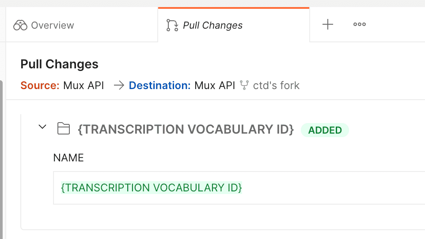This screenshot has width=425, height=239.
Task: Click the {TRANSCRIPTION VOCABULARY ID} folder title
Action: (x=186, y=130)
